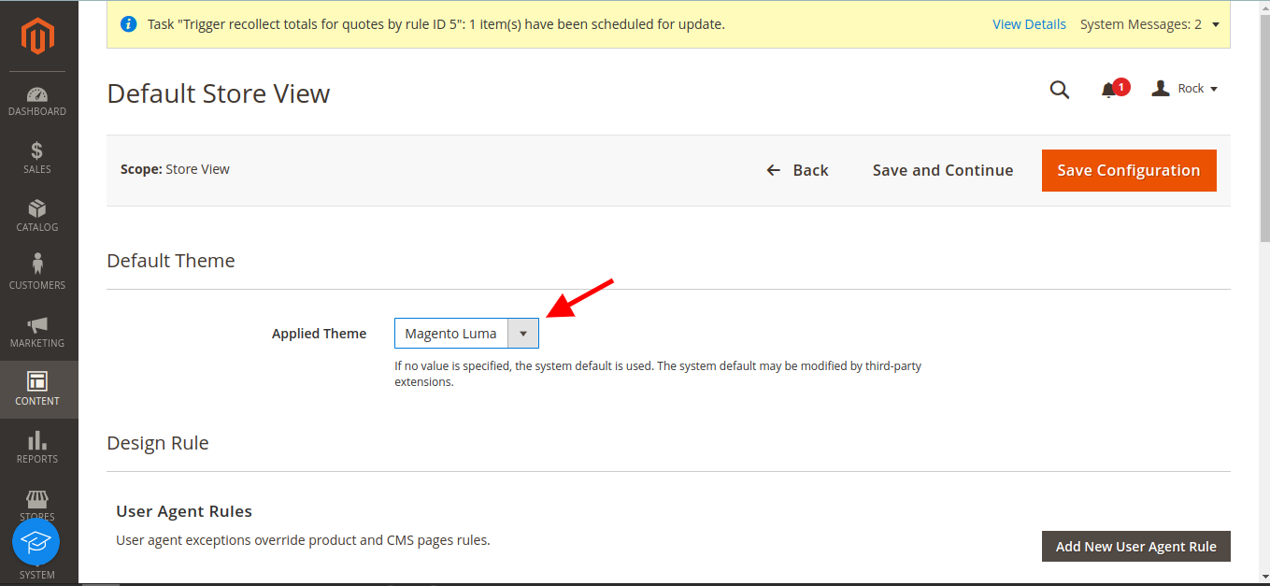Click the 'Scope: Store View' text
The width and height of the screenshot is (1270, 586).
click(175, 169)
